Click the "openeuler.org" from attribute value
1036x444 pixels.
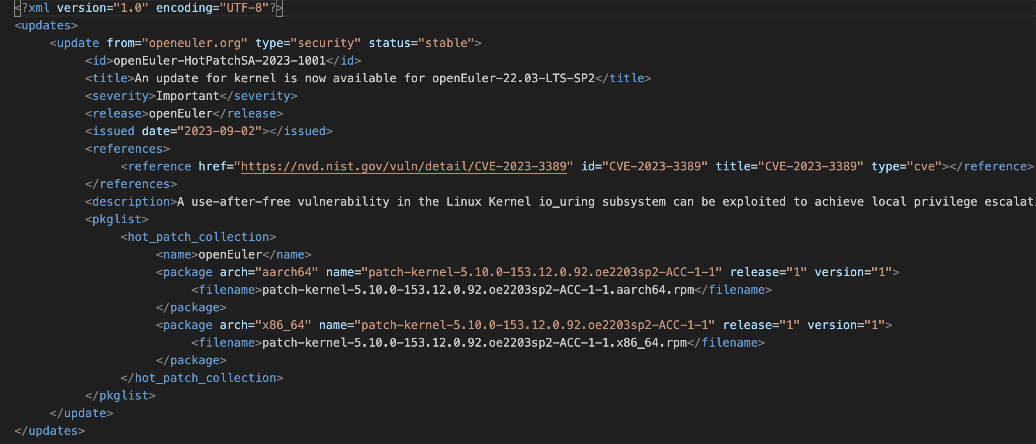point(195,43)
